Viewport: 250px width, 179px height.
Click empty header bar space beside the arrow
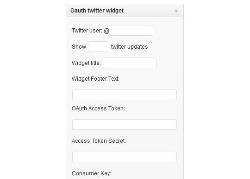click(x=148, y=11)
